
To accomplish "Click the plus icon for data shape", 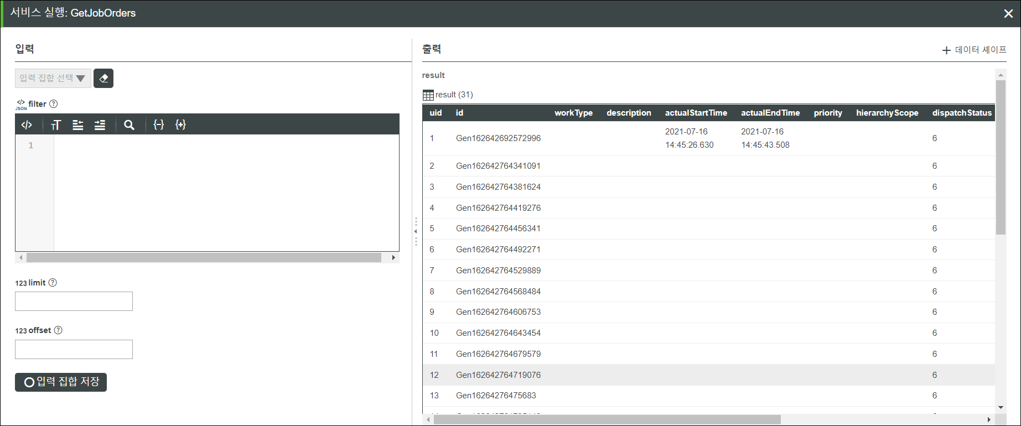I will pyautogui.click(x=946, y=50).
